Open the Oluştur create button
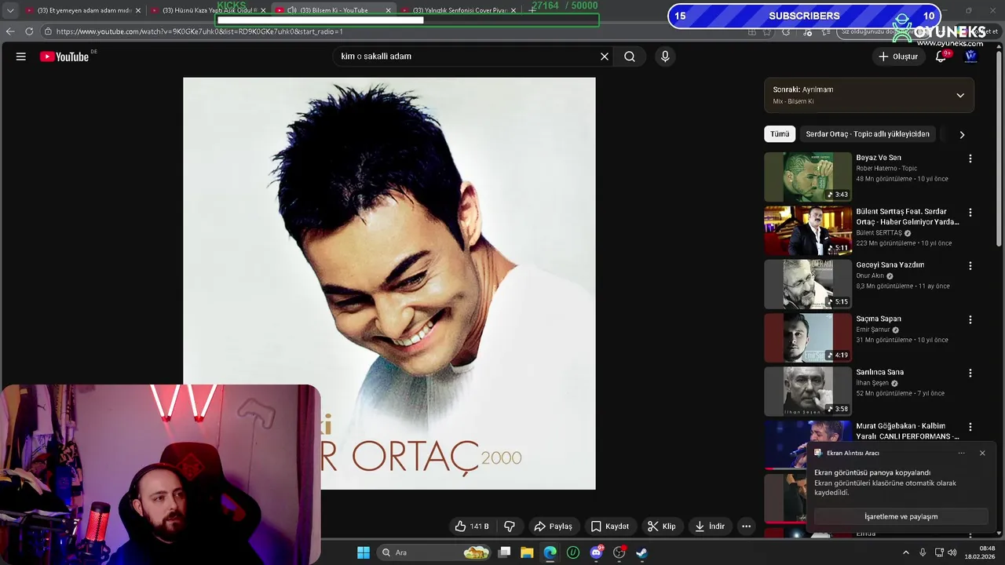 coord(897,56)
